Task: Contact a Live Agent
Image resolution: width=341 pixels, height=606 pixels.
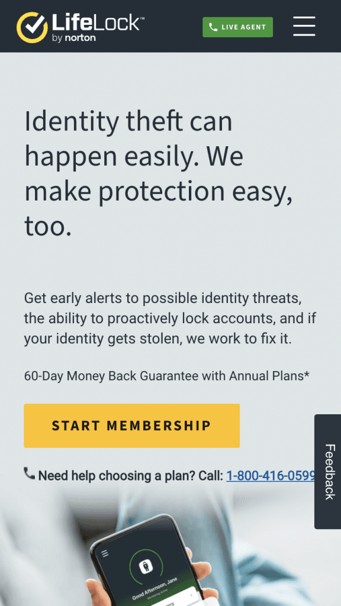Action: click(237, 27)
